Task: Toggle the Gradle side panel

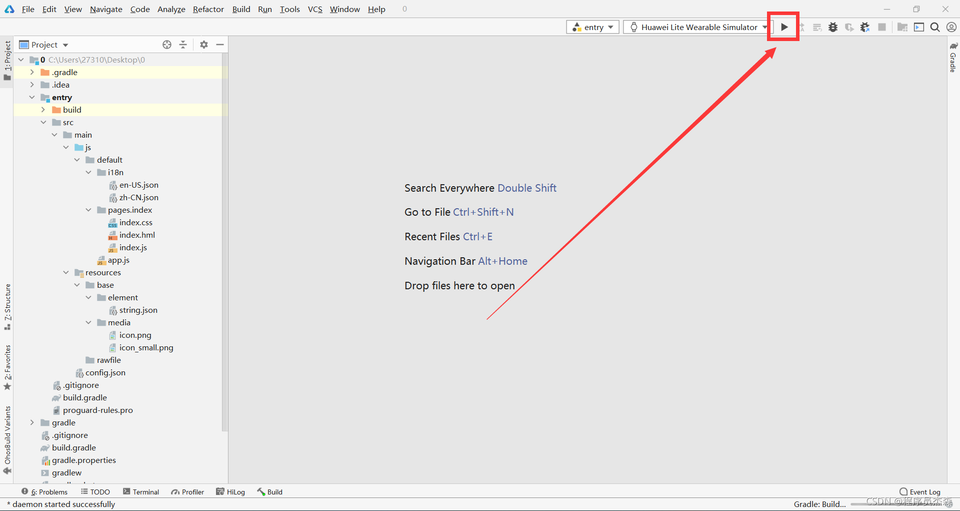Action: (953, 58)
